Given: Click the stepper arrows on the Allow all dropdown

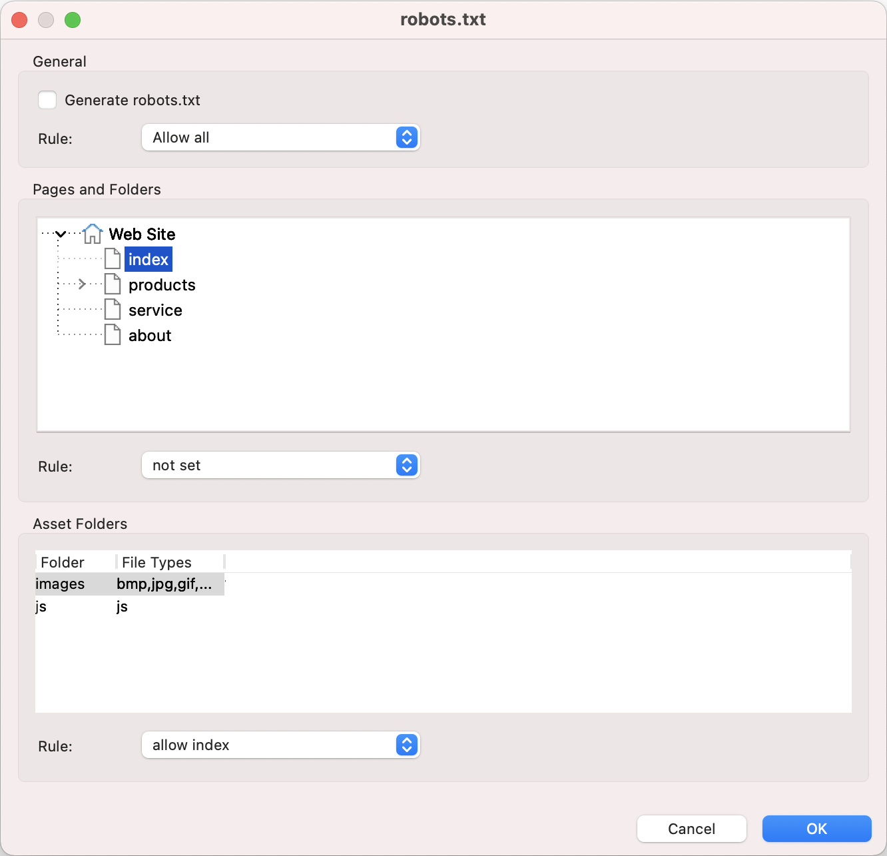Looking at the screenshot, I should (x=407, y=137).
